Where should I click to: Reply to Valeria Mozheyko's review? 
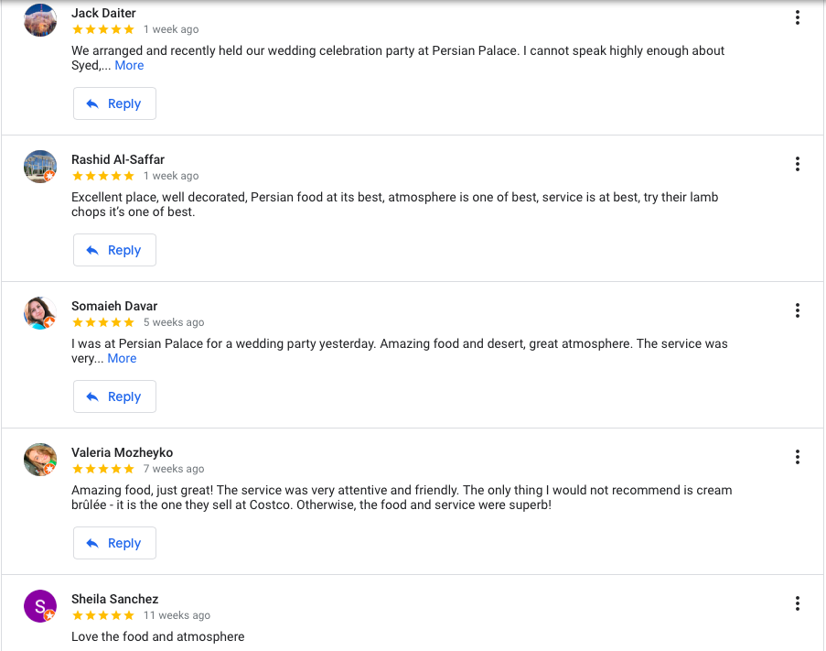[x=114, y=543]
